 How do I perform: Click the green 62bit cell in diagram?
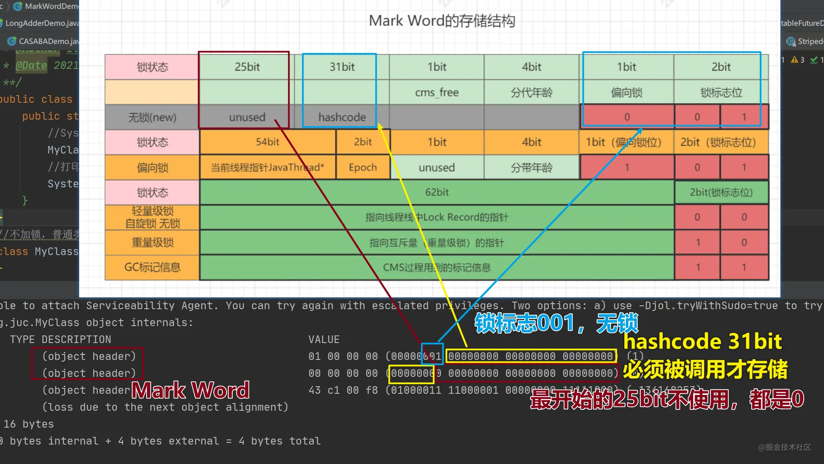(x=437, y=192)
